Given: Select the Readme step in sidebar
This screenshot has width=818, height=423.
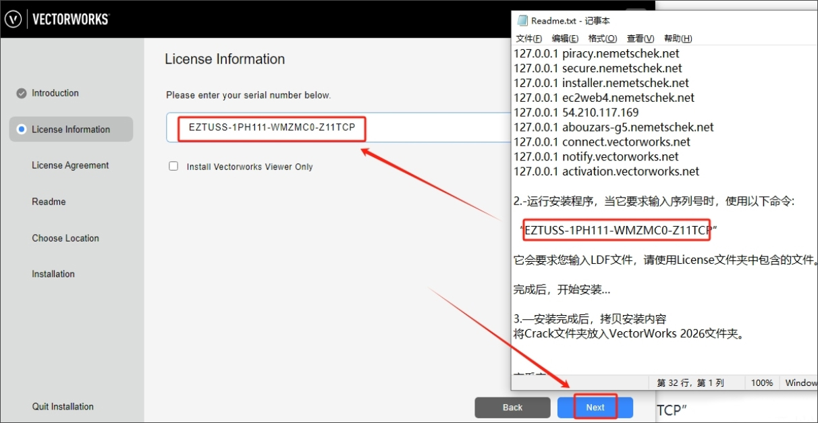Looking at the screenshot, I should 49,202.
